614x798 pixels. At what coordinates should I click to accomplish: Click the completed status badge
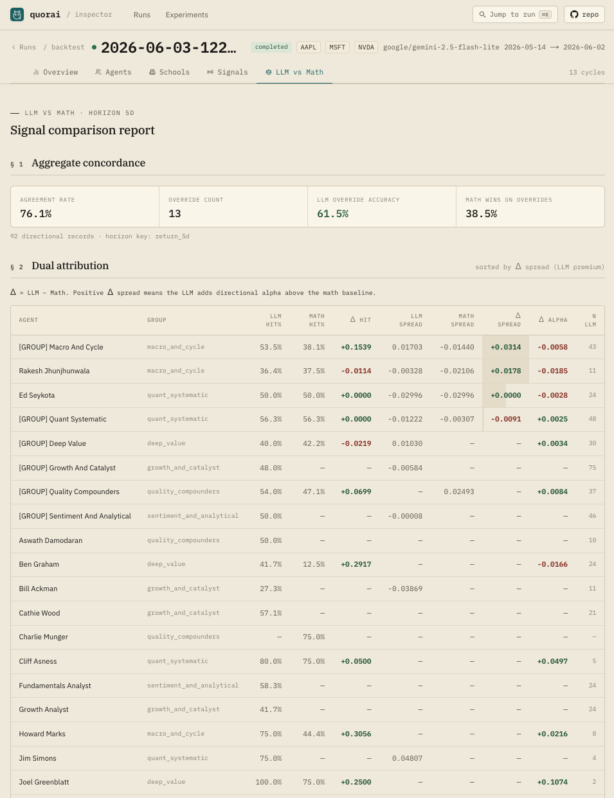coord(271,47)
